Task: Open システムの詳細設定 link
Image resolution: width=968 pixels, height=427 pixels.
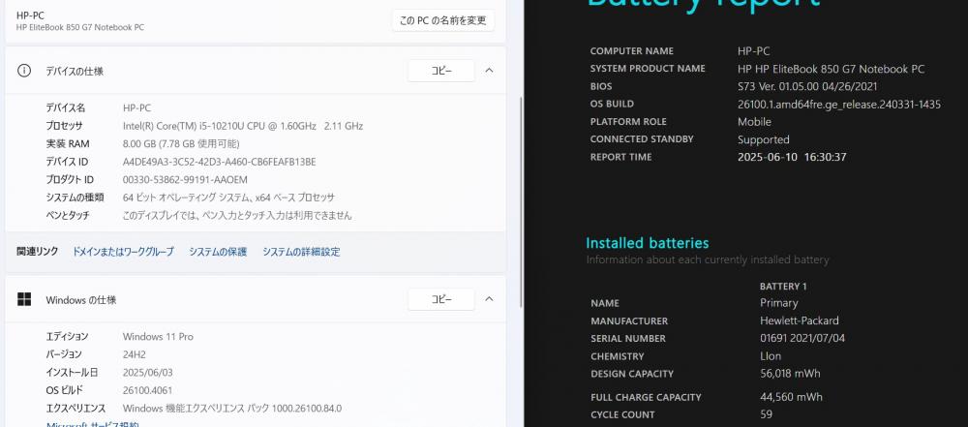Action: [301, 252]
